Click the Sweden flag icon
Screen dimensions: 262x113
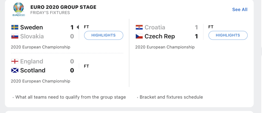click(14, 27)
